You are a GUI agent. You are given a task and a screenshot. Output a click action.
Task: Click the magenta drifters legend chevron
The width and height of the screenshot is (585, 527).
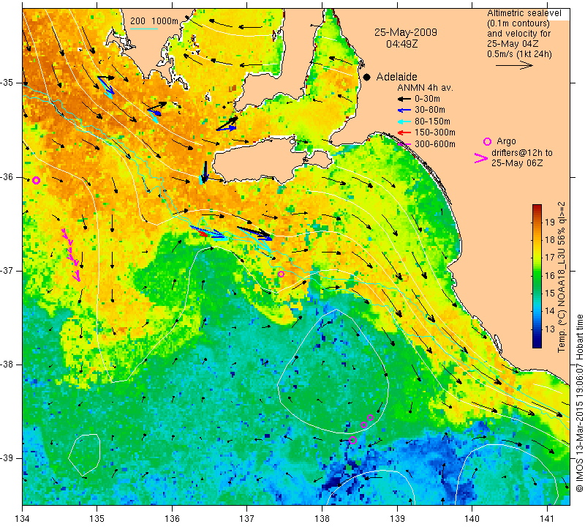coord(481,158)
